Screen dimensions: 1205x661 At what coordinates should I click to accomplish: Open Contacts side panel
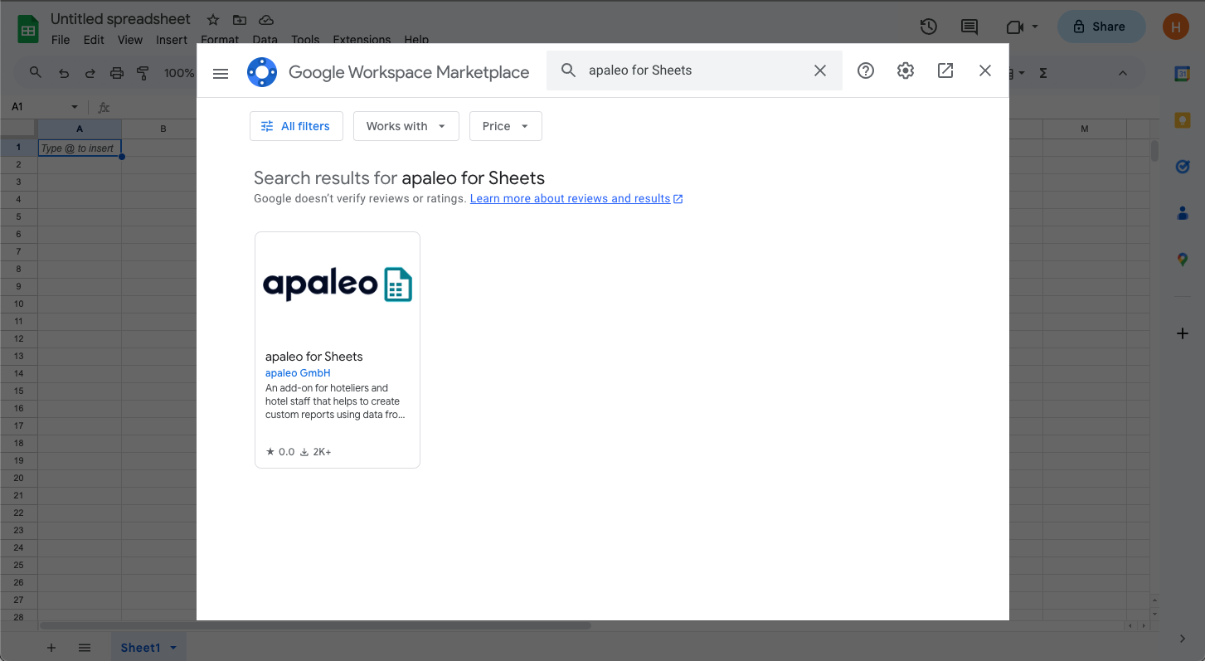tap(1183, 213)
